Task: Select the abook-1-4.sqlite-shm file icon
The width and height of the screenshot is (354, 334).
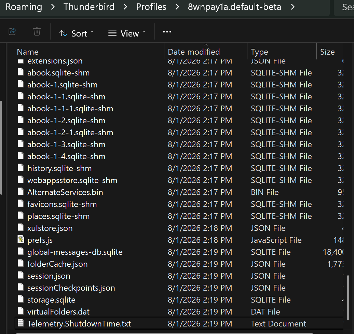Action: point(21,156)
